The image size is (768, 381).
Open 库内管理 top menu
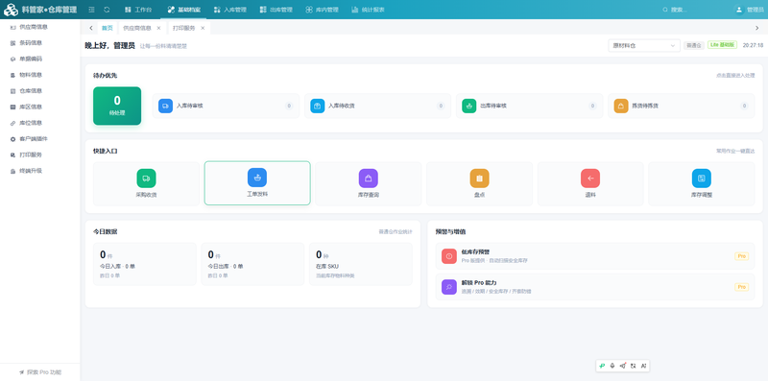(x=322, y=10)
